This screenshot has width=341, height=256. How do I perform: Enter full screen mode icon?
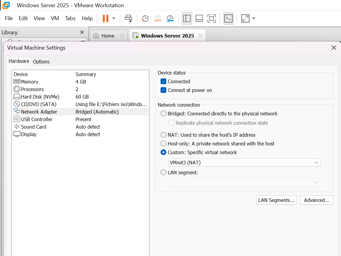[x=211, y=18]
